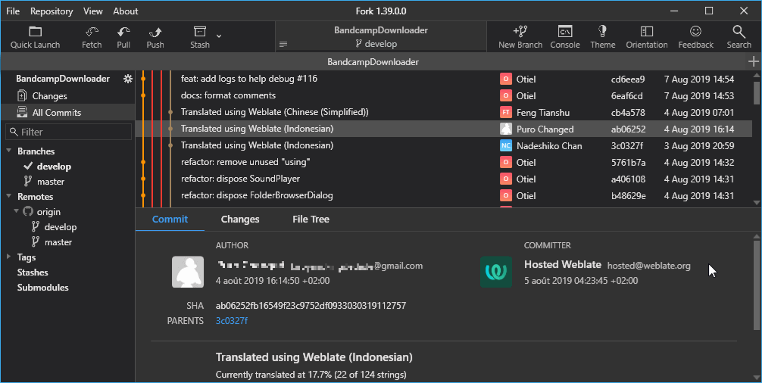Screen dimensions: 762x383
Task: Collapse the Branches section
Action: click(9, 151)
